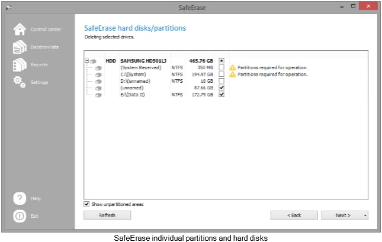
Task: Click the HDD type label
Action: (111, 61)
